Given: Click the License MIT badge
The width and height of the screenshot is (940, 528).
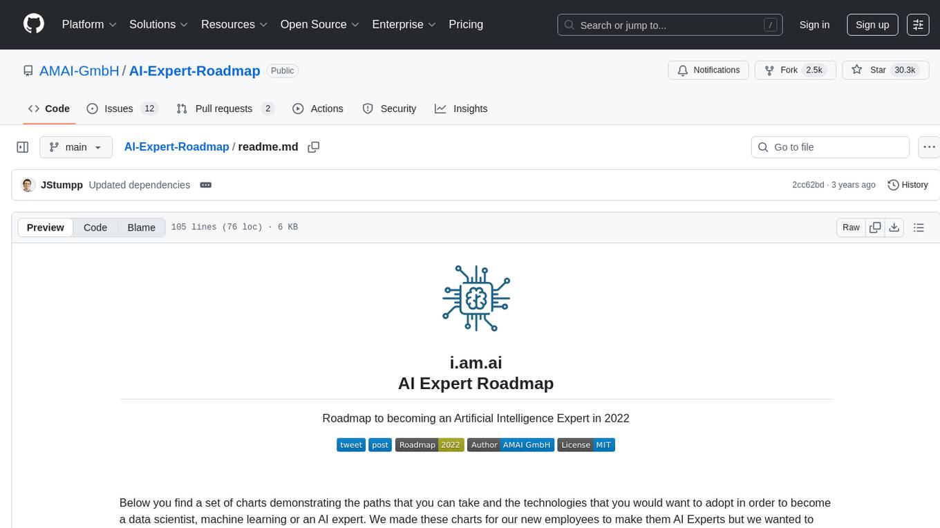Looking at the screenshot, I should tap(586, 445).
